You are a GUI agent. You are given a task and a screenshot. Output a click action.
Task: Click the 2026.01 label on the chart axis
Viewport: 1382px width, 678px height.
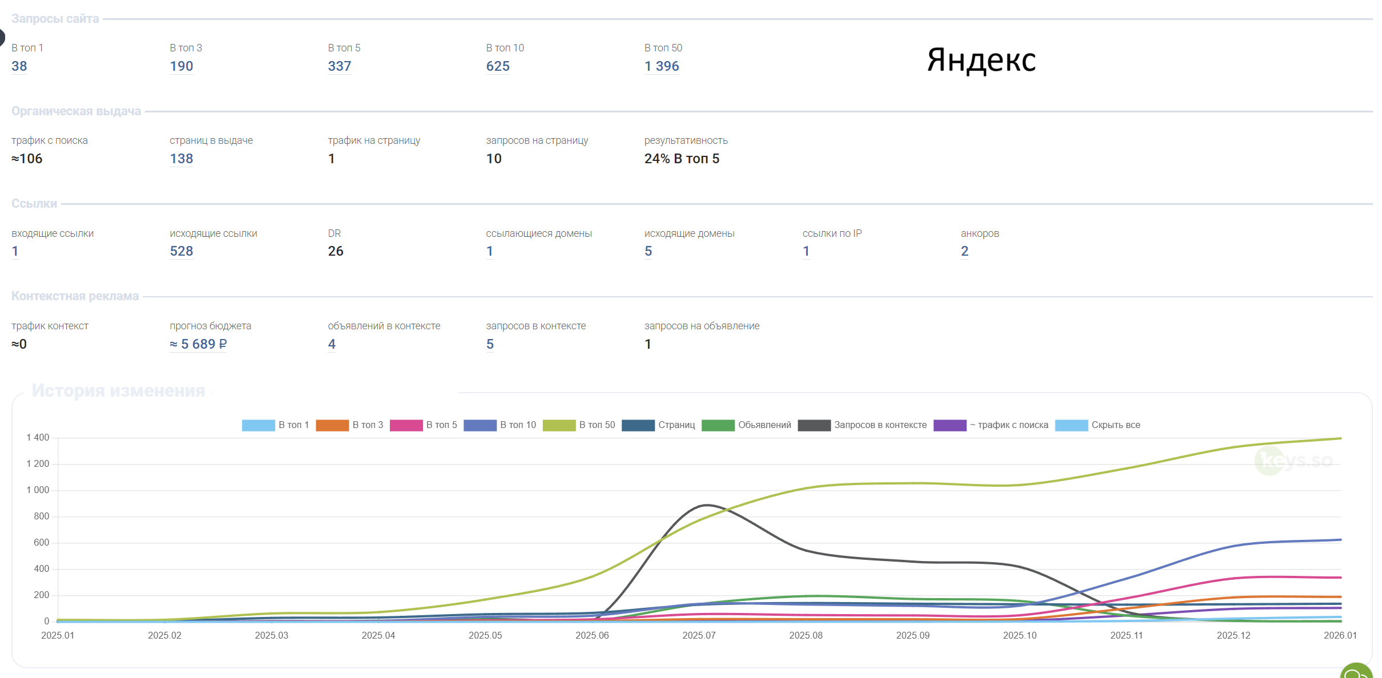[1340, 635]
